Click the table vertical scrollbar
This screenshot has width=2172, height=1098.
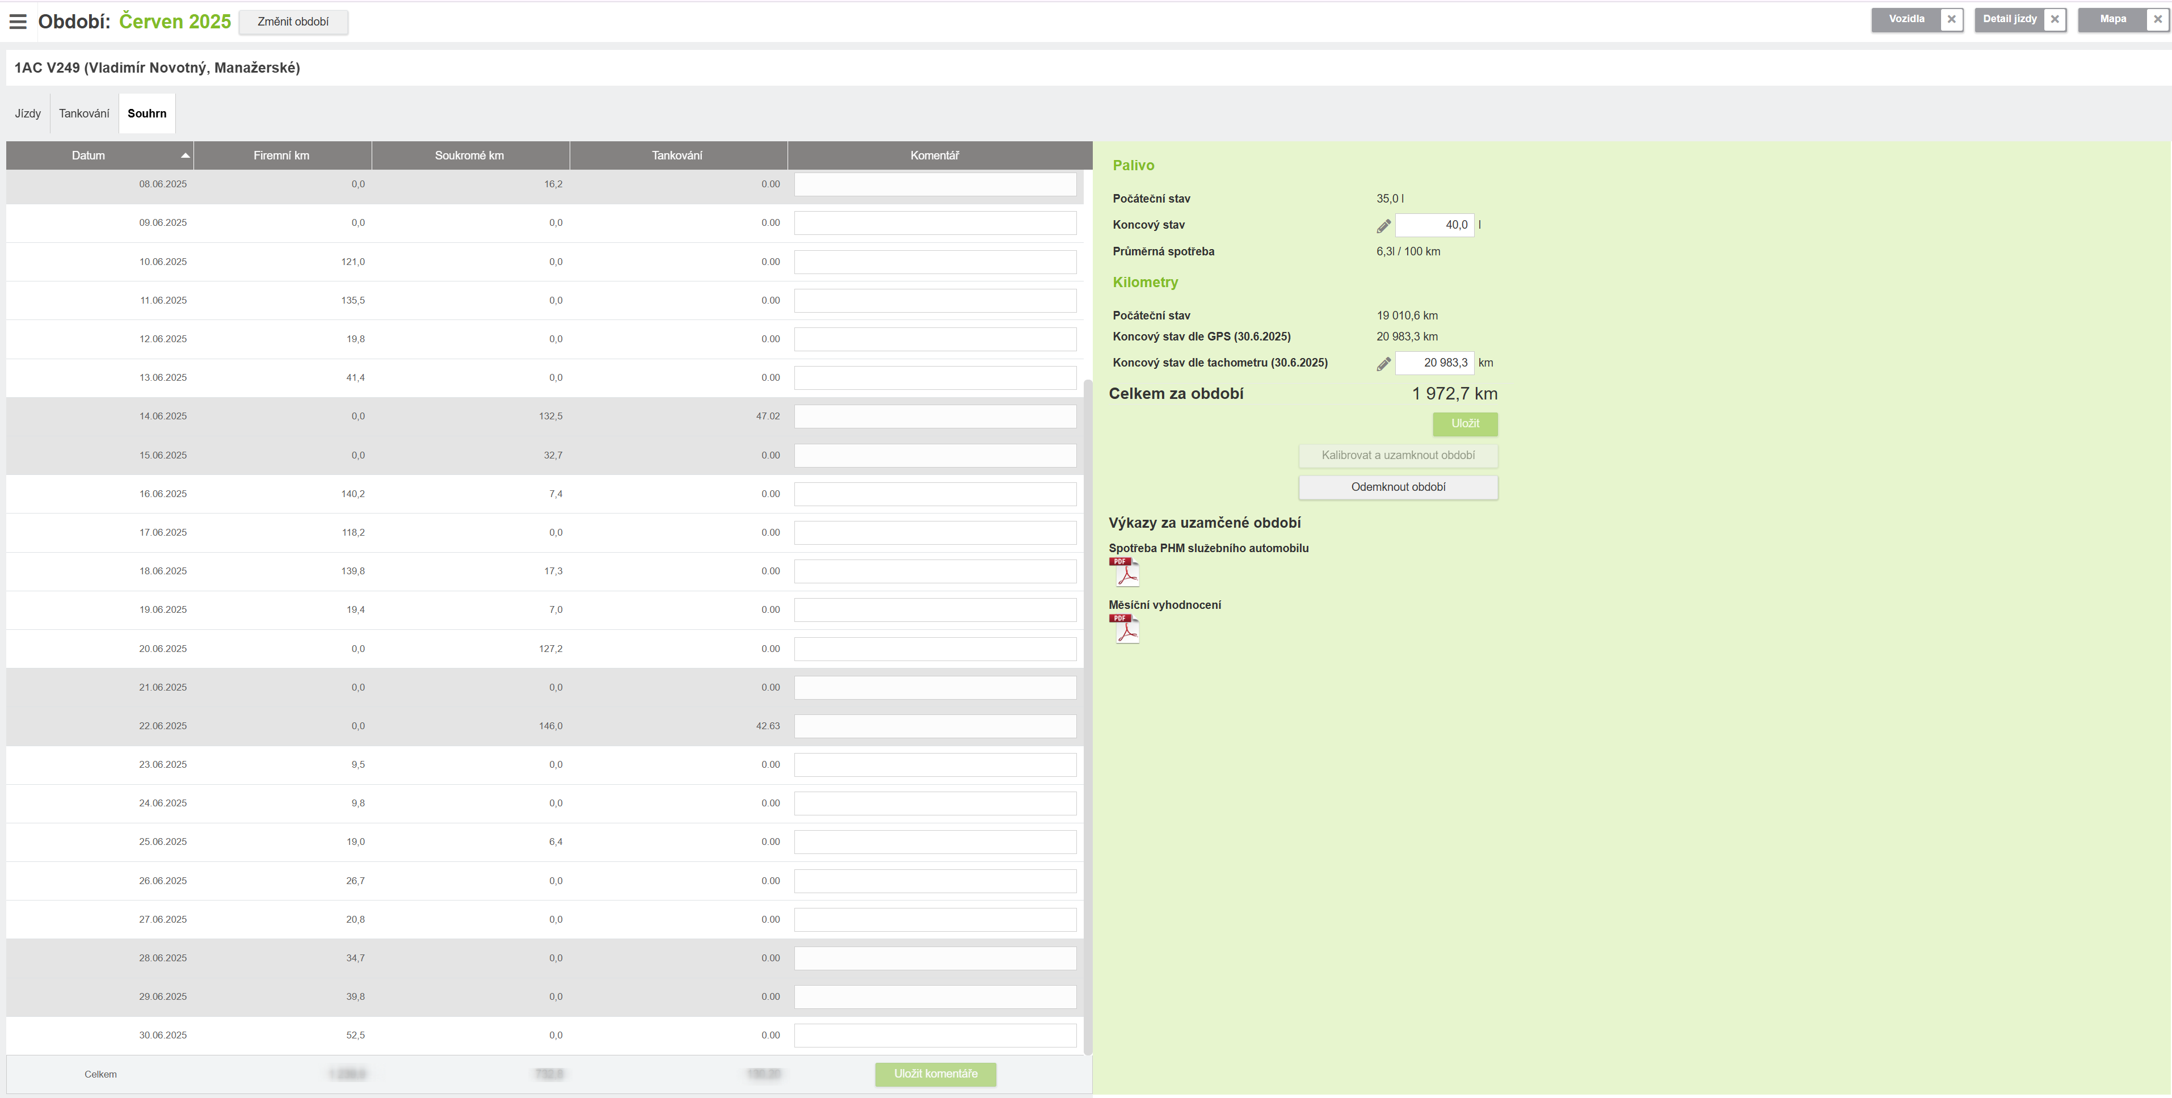[x=1088, y=717]
